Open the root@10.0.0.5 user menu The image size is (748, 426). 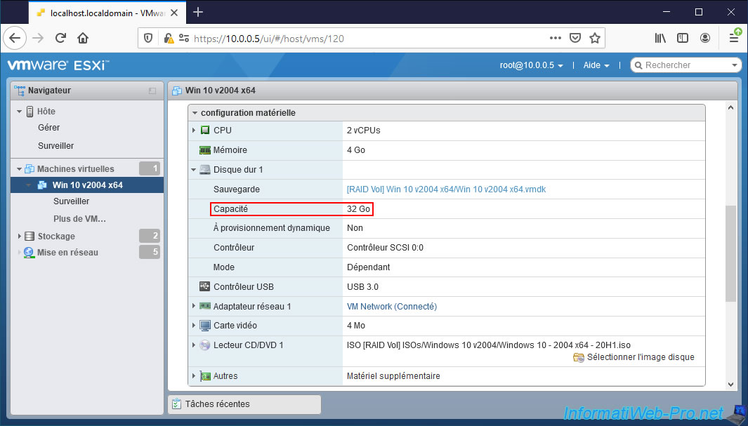coord(532,65)
